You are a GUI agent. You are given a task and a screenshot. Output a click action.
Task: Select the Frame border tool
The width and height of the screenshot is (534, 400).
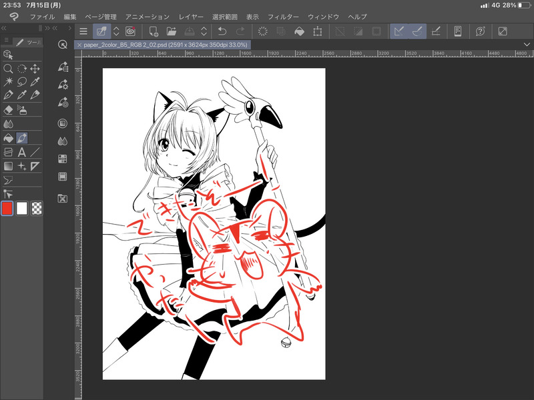coord(8,152)
